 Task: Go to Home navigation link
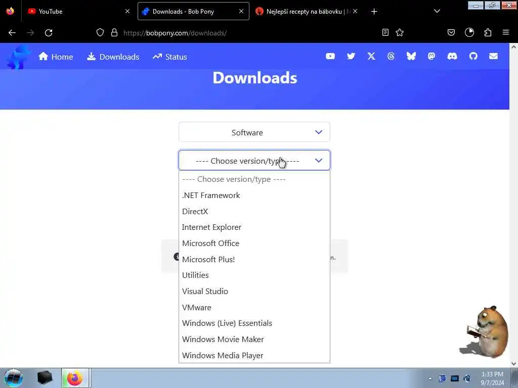[56, 57]
